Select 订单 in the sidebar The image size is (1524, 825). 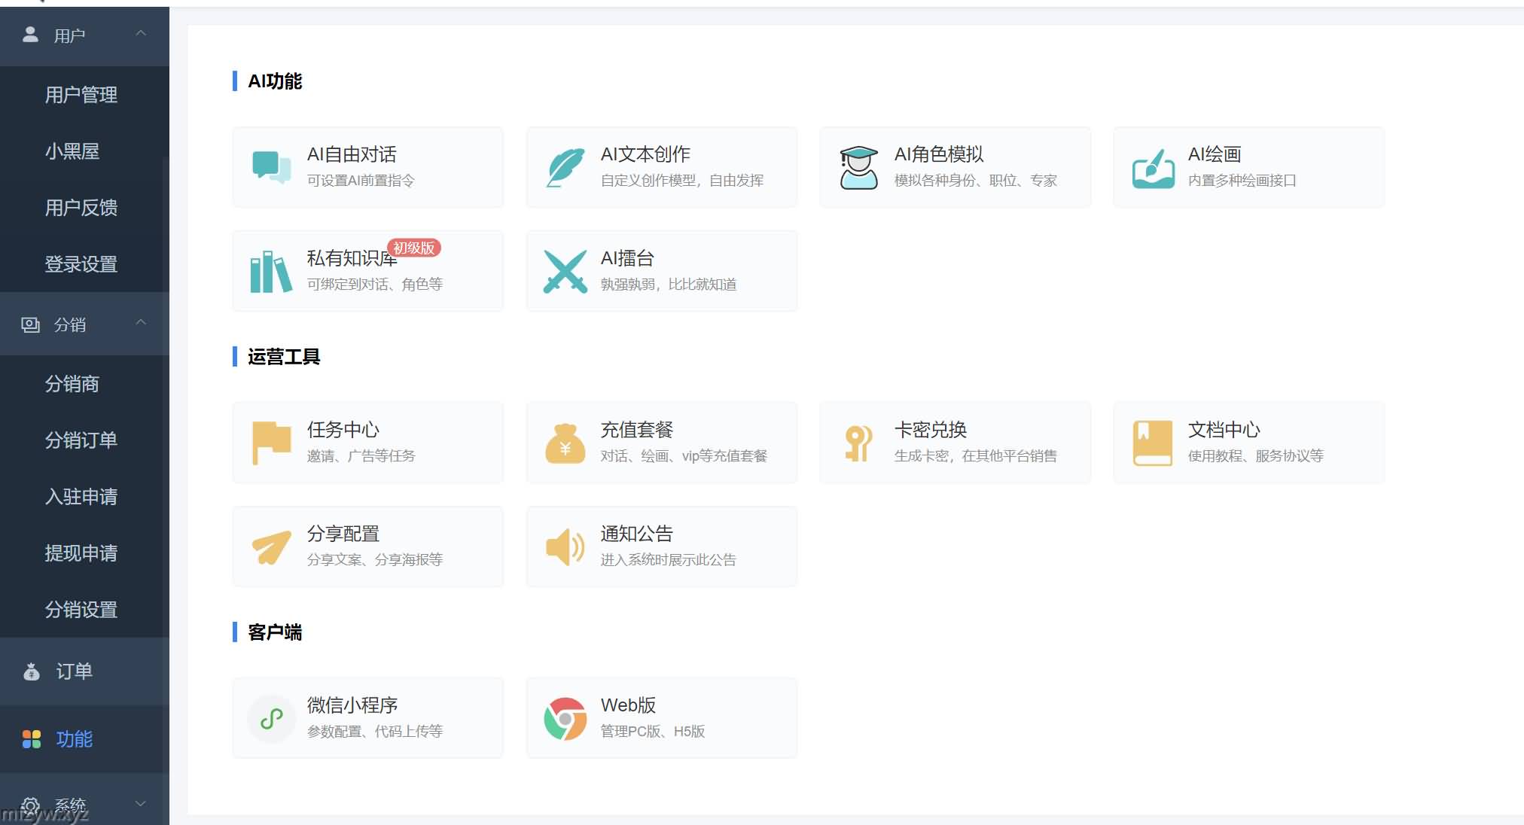pyautogui.click(x=74, y=671)
